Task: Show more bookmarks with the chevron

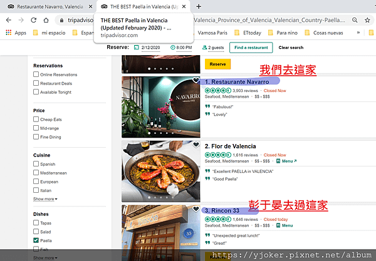Action: click(x=358, y=33)
